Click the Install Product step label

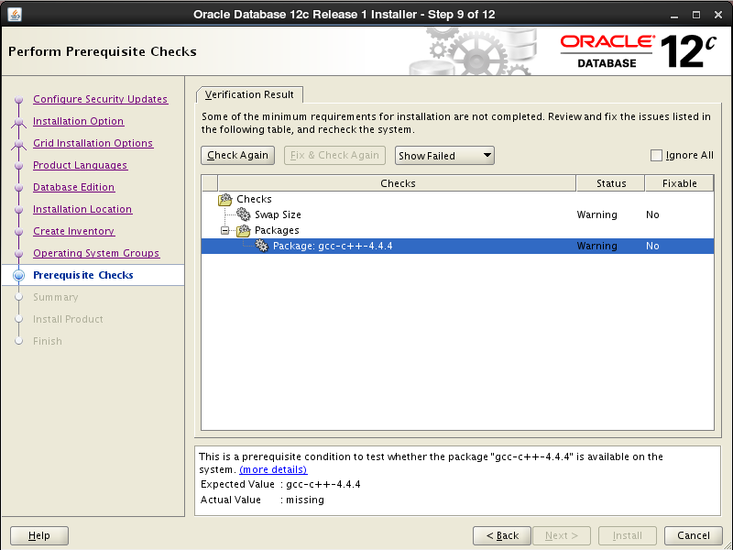[68, 319]
